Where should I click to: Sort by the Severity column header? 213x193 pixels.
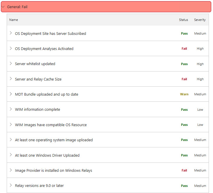click(200, 20)
